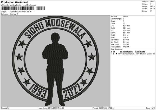Click the embroidered '1993' numerals
Screen dimensions: 156x110
tap(38, 91)
